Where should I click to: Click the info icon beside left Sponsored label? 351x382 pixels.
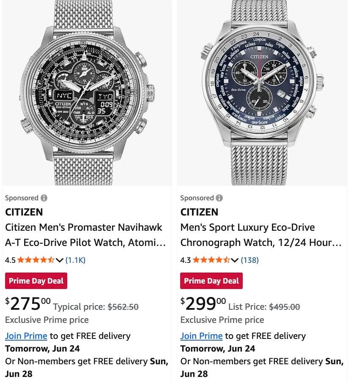[x=44, y=198]
